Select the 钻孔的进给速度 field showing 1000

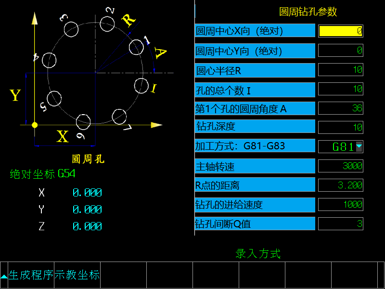pyautogui.click(x=340, y=204)
